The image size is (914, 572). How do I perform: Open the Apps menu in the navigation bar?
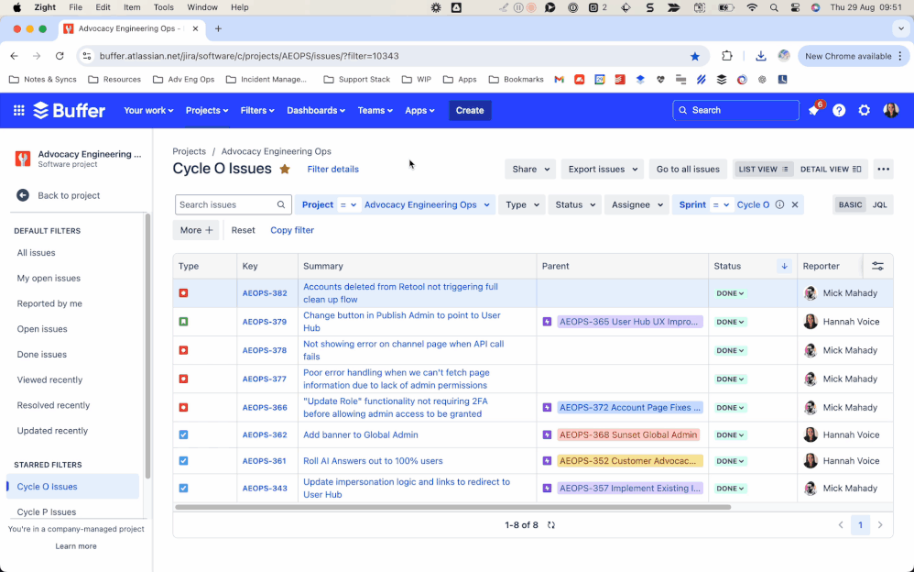[x=419, y=110]
